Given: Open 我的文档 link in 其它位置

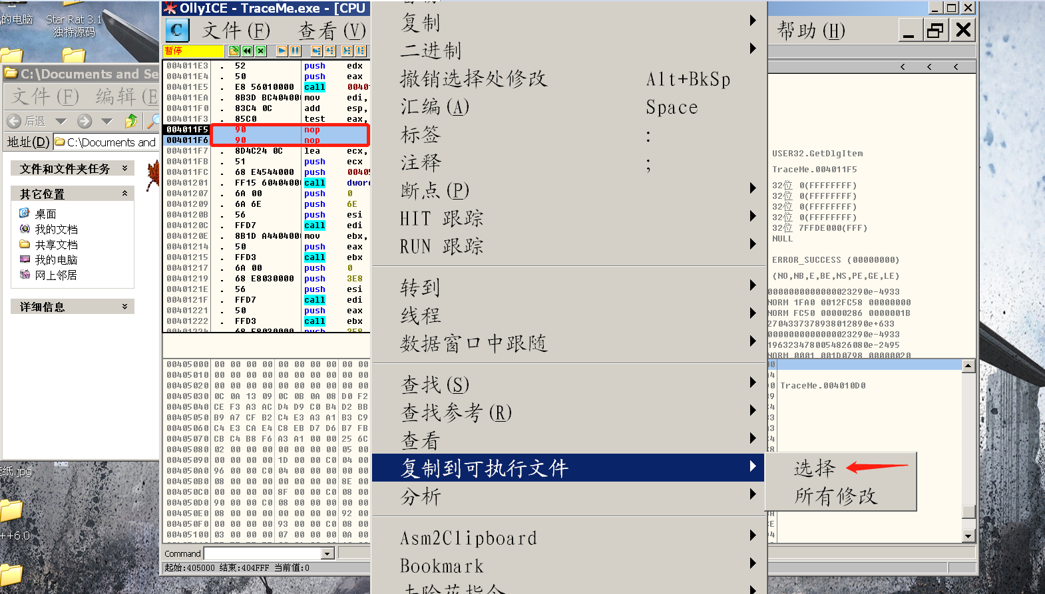Looking at the screenshot, I should click(57, 229).
